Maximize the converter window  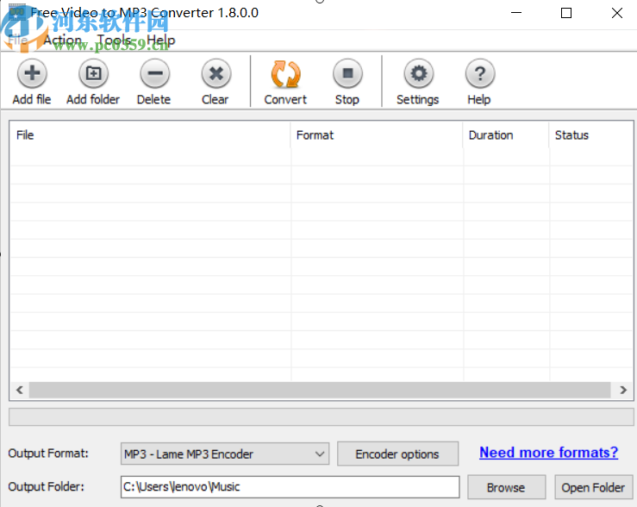(x=566, y=13)
